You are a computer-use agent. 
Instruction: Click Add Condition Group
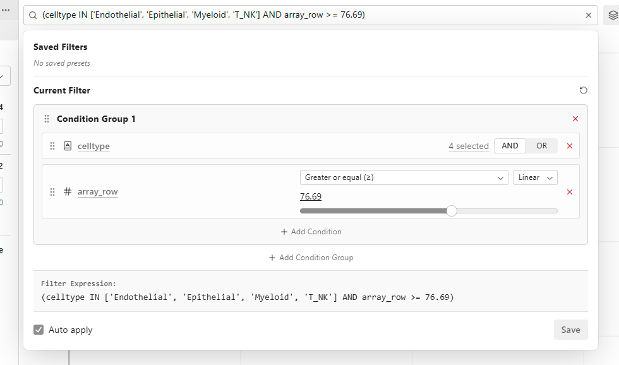point(311,258)
